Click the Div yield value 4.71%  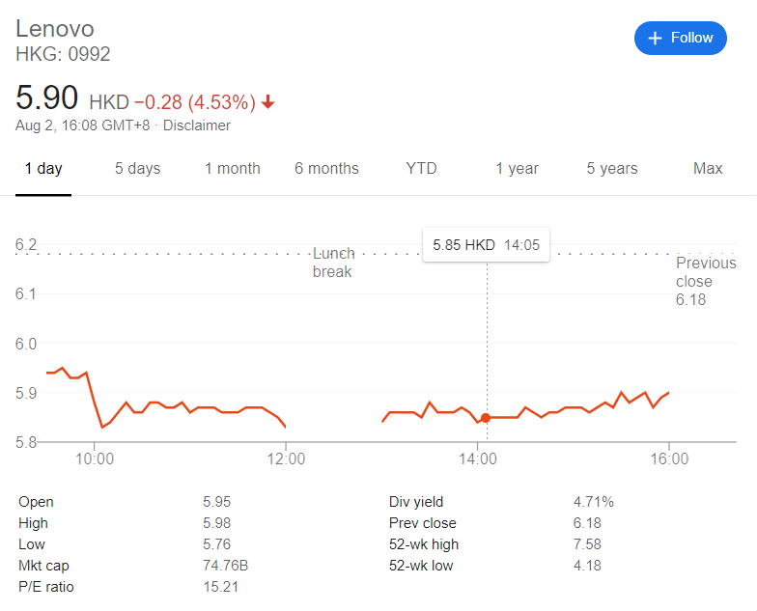click(x=594, y=502)
